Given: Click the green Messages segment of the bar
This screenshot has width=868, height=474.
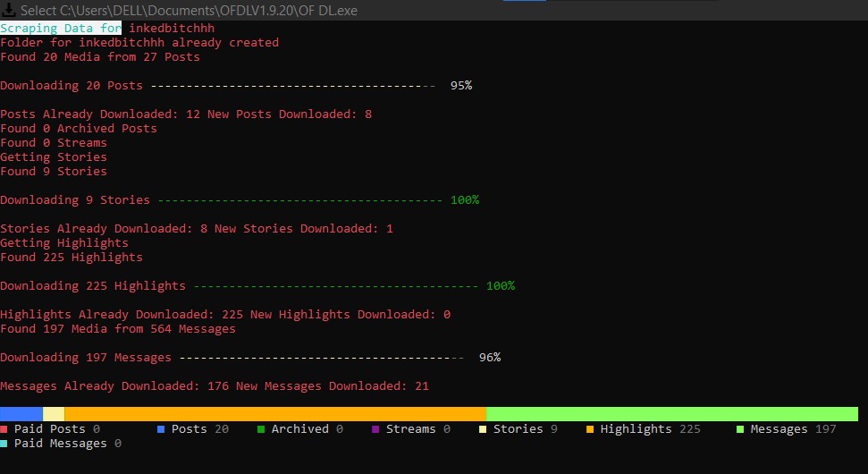Looking at the screenshot, I should [x=671, y=414].
